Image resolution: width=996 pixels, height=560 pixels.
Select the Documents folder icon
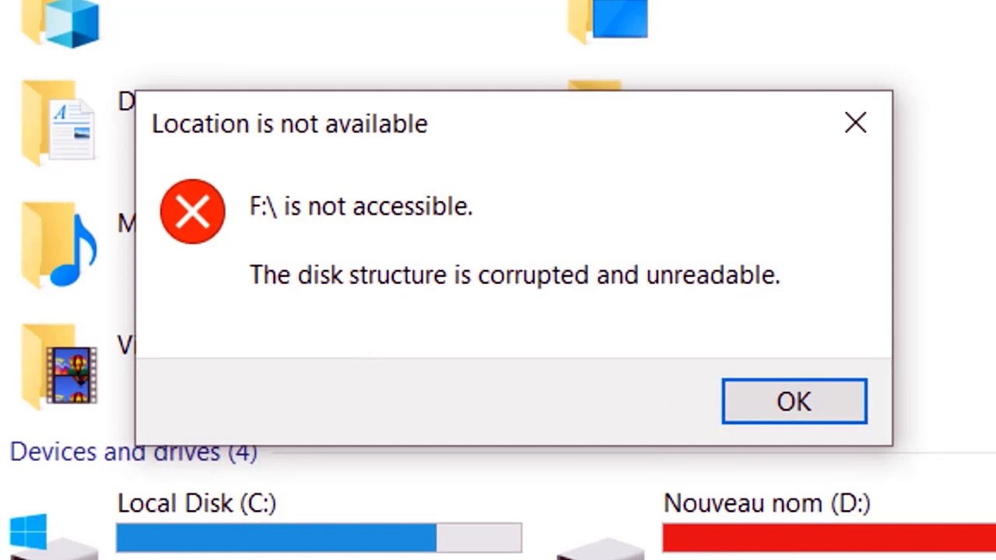[x=60, y=123]
